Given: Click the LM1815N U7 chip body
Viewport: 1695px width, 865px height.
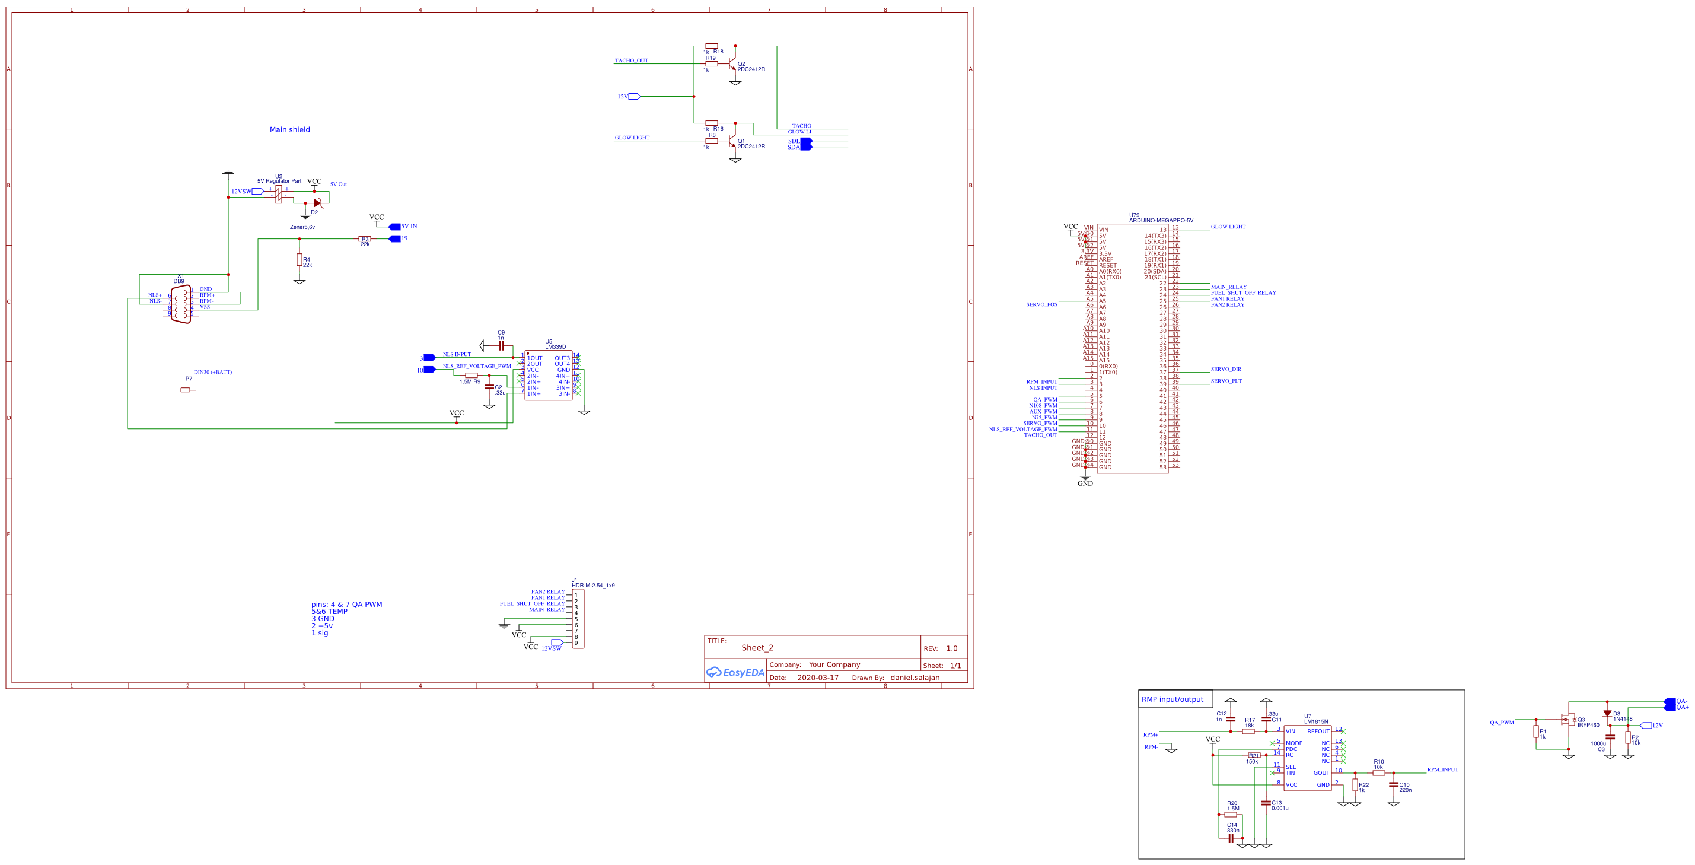Looking at the screenshot, I should (1308, 758).
